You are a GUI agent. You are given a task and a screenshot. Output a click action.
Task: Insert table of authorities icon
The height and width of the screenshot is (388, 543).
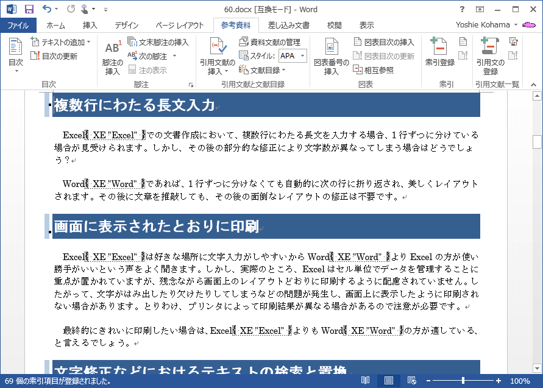(x=514, y=42)
